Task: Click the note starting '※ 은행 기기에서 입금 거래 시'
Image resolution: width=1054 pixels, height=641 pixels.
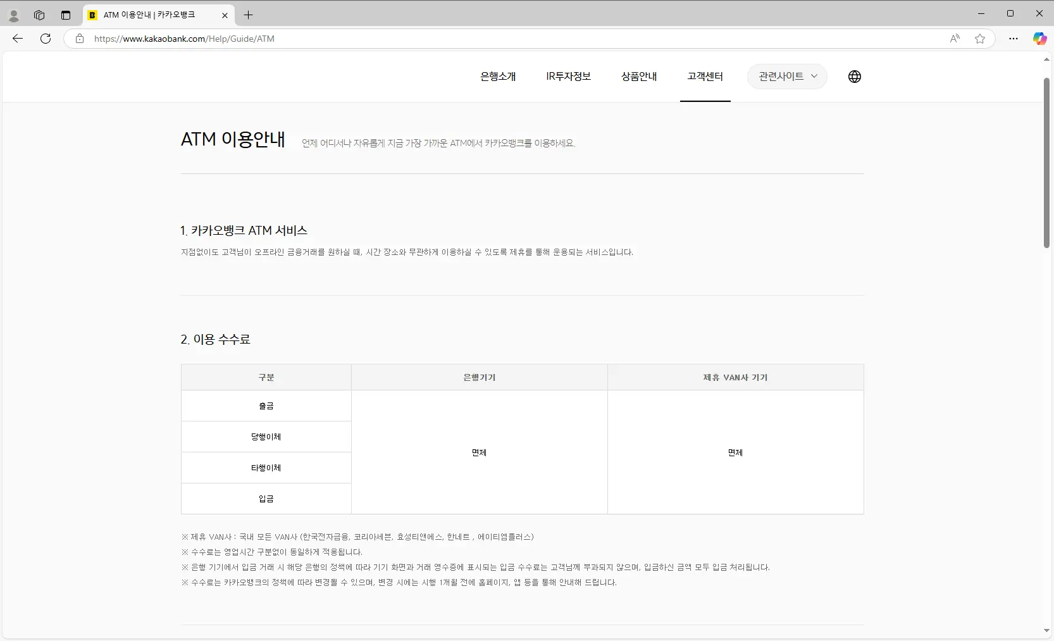Action: tap(475, 567)
